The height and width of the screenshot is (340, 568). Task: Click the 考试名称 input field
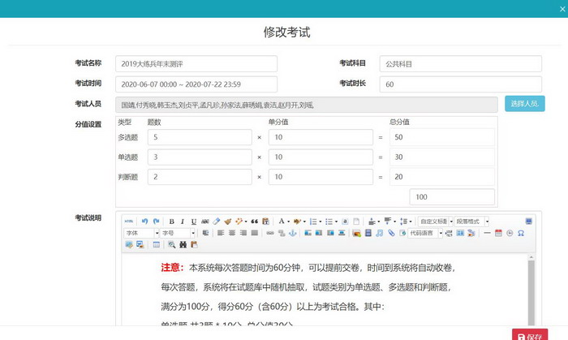click(x=196, y=63)
